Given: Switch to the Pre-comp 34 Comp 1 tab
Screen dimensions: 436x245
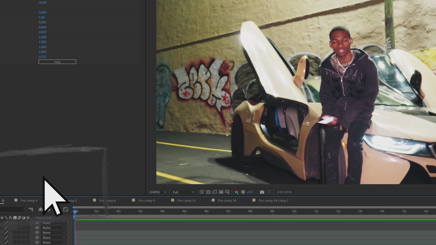Looking at the screenshot, I should (273, 201).
